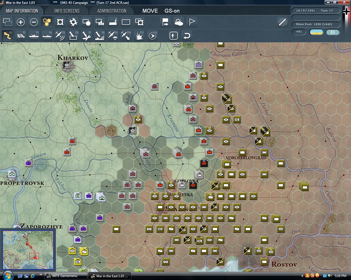351x280 pixels.
Task: Click the 491 value field
Action: click(299, 32)
